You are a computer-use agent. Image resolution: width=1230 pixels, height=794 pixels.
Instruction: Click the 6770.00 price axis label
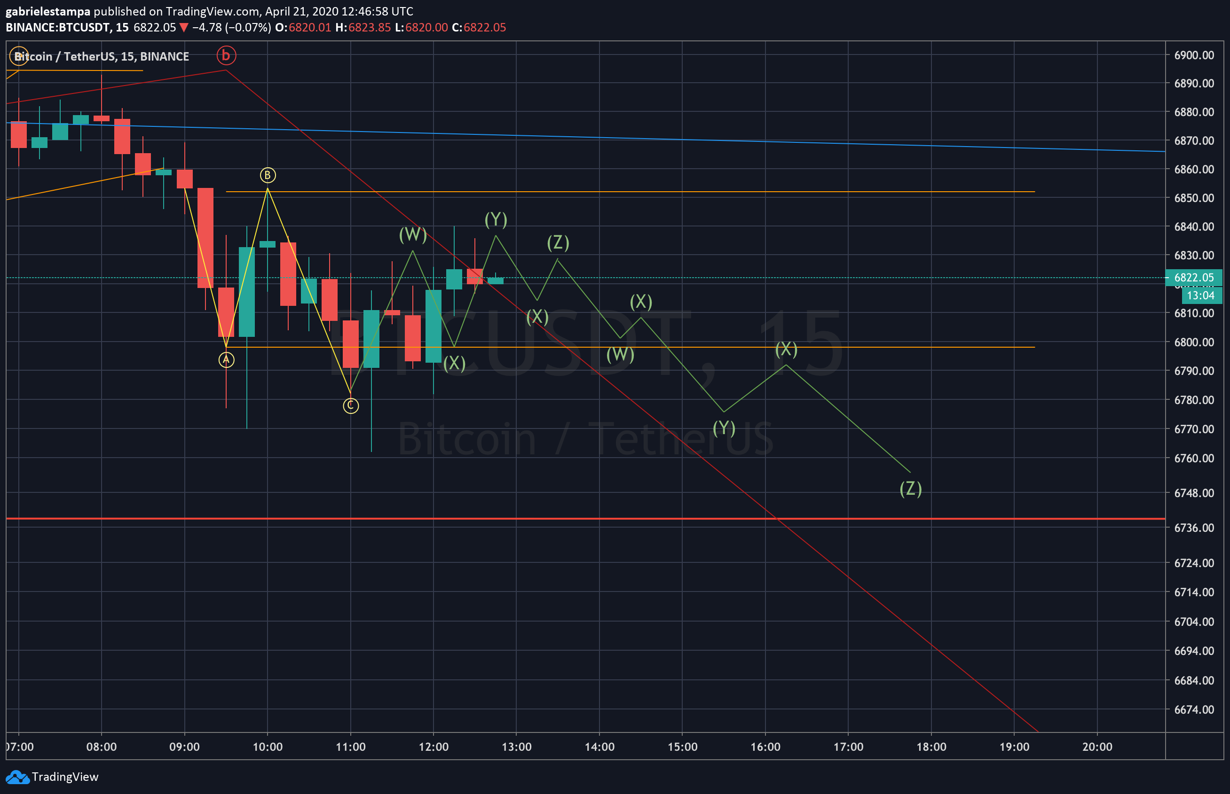pos(1194,429)
